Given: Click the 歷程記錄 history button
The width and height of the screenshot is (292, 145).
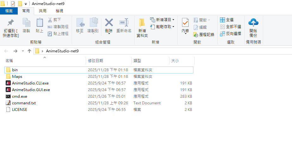Looking at the screenshot, I should (x=204, y=34).
